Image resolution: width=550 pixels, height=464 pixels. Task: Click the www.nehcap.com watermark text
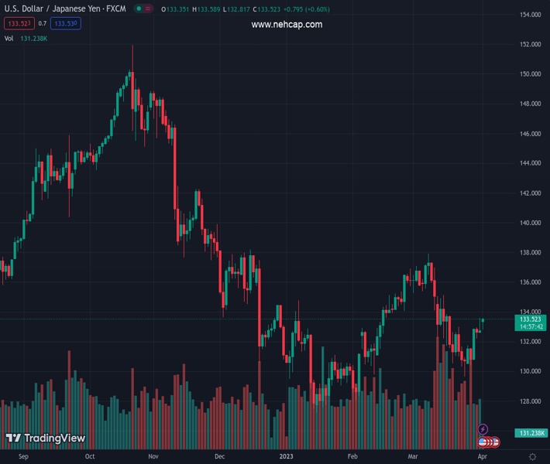coord(287,25)
